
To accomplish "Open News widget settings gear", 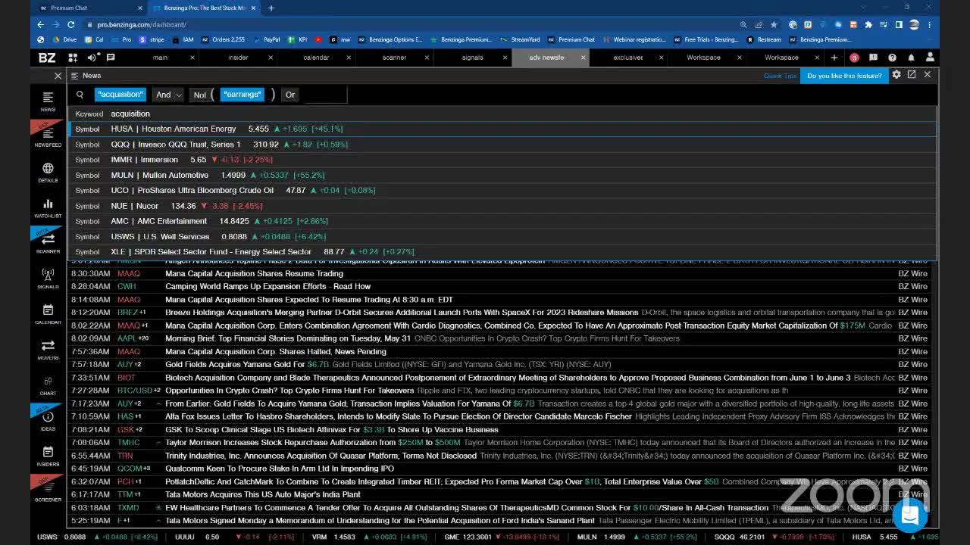I will coord(896,75).
